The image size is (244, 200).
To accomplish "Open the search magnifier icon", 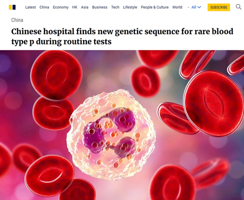I will [x=238, y=7].
